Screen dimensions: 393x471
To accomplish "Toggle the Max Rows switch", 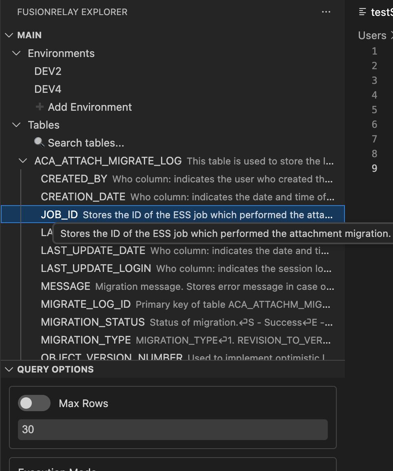I will 34,403.
